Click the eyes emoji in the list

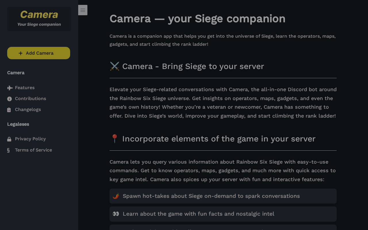pyautogui.click(x=116, y=214)
